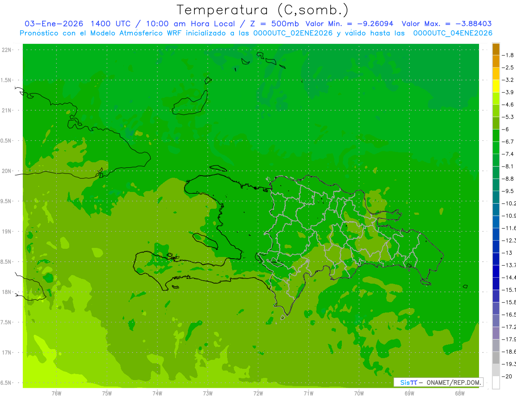516x399 pixels.
Task: Click the '1.5N' latitude label
Action: tap(7, 80)
